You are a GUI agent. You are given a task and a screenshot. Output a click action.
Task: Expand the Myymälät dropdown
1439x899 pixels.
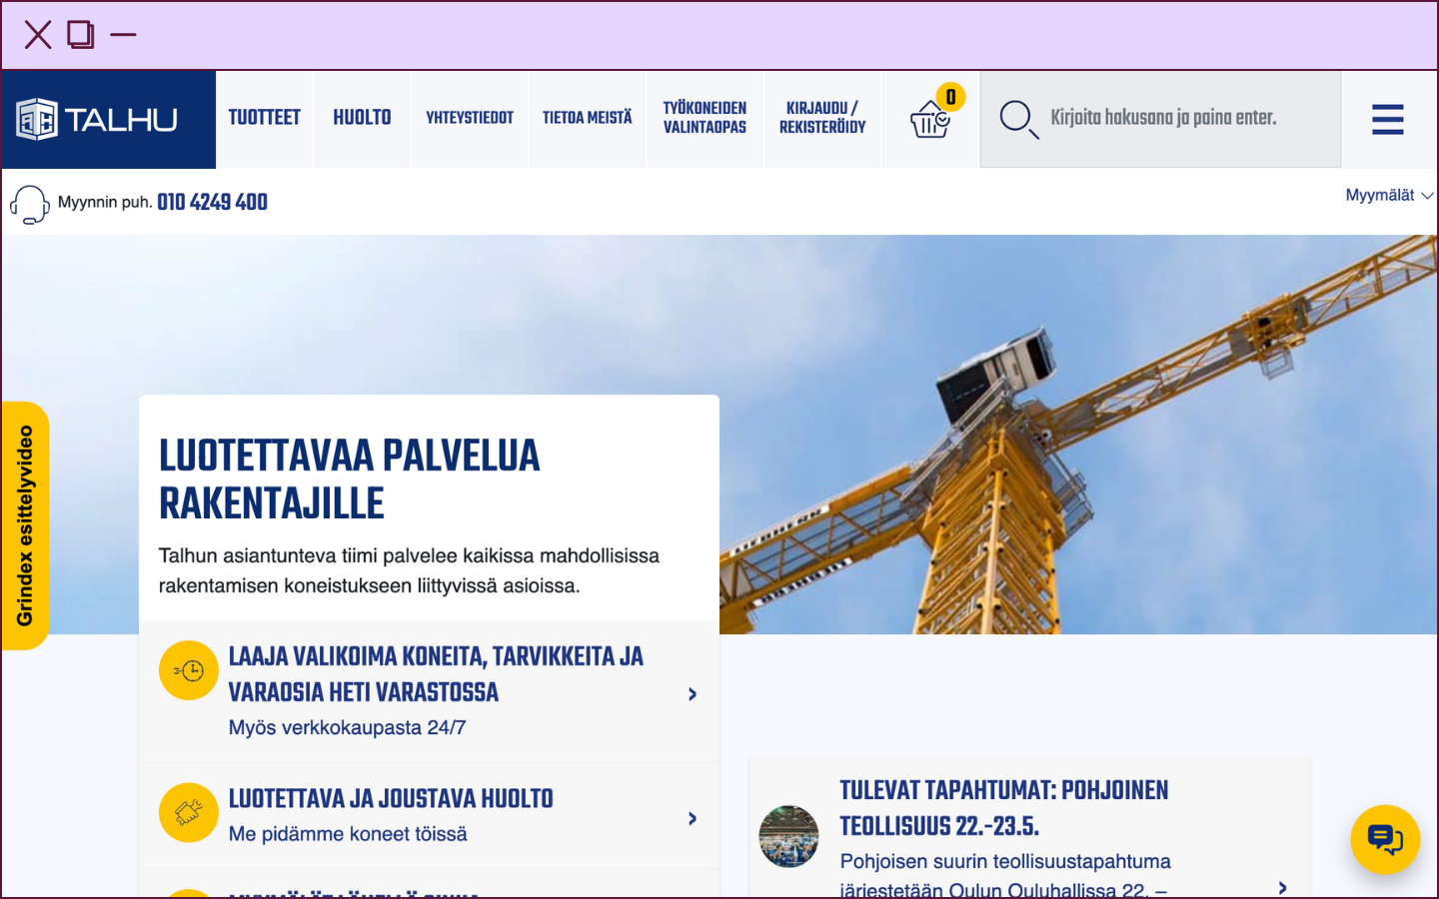(x=1388, y=196)
